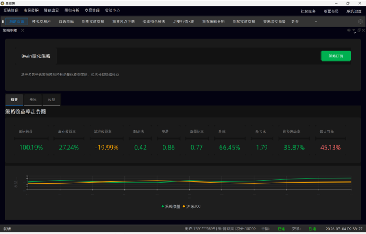Open 期货实时交易 from the toolbar
This screenshot has height=234, width=366.
click(x=93, y=22)
